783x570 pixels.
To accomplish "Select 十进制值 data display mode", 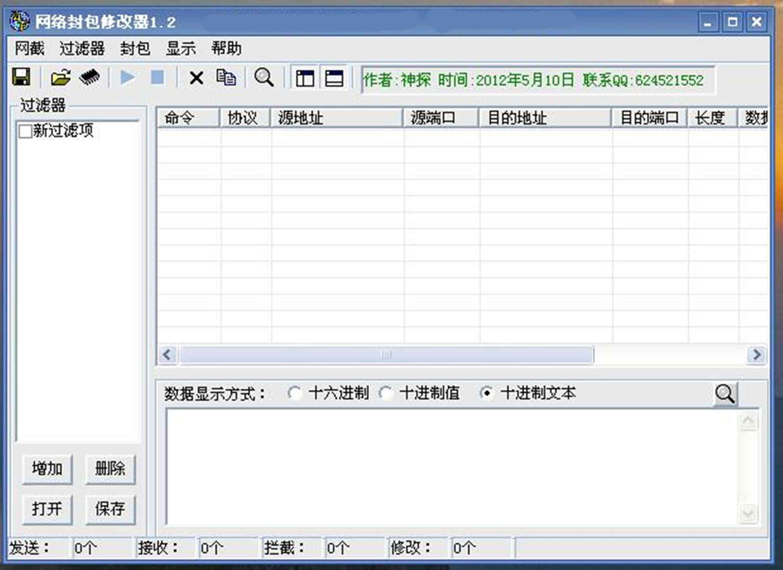I will click(x=387, y=393).
